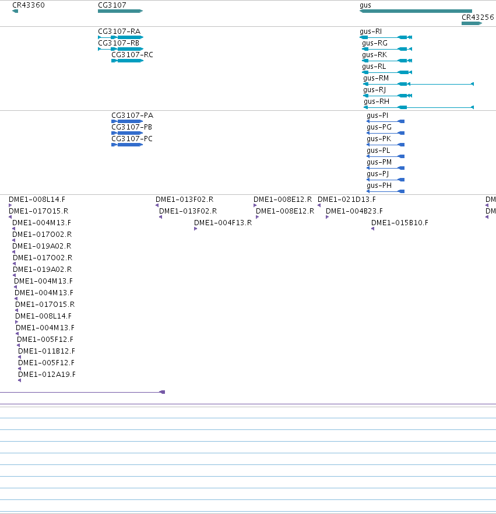Click the gus-RH transcript glyph line
Viewport: 496px width, 514px height.
(x=418, y=107)
